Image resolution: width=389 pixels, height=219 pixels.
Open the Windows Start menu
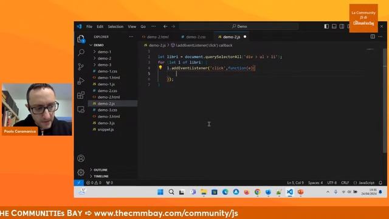pos(160,192)
